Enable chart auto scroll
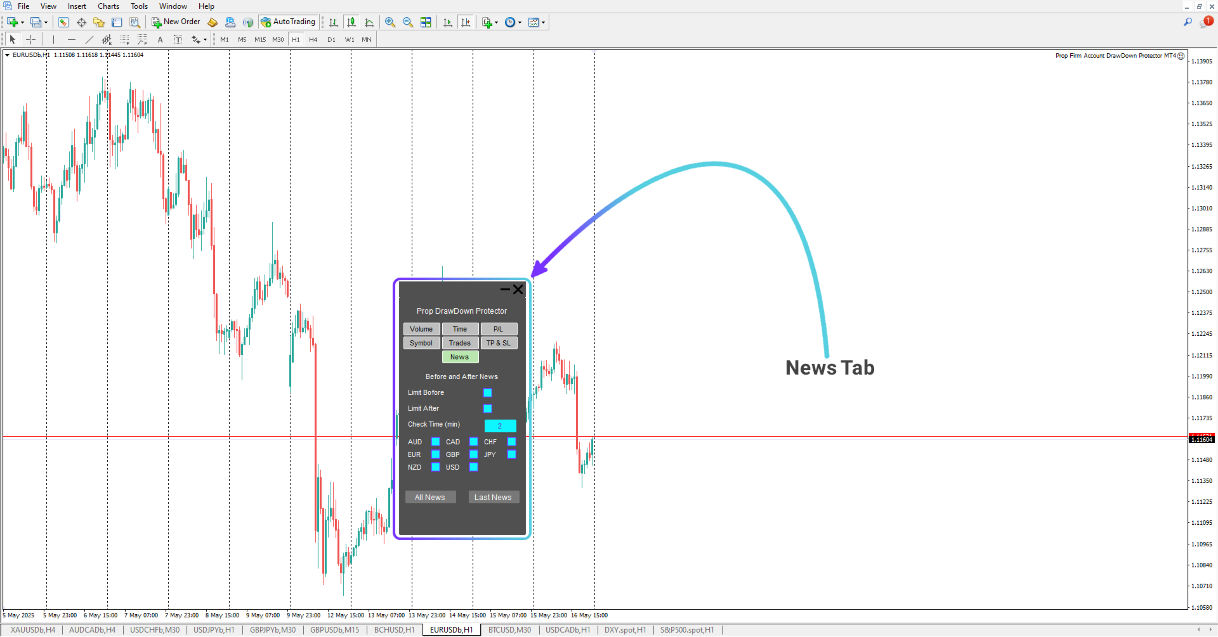Image resolution: width=1218 pixels, height=637 pixels. 447,22
